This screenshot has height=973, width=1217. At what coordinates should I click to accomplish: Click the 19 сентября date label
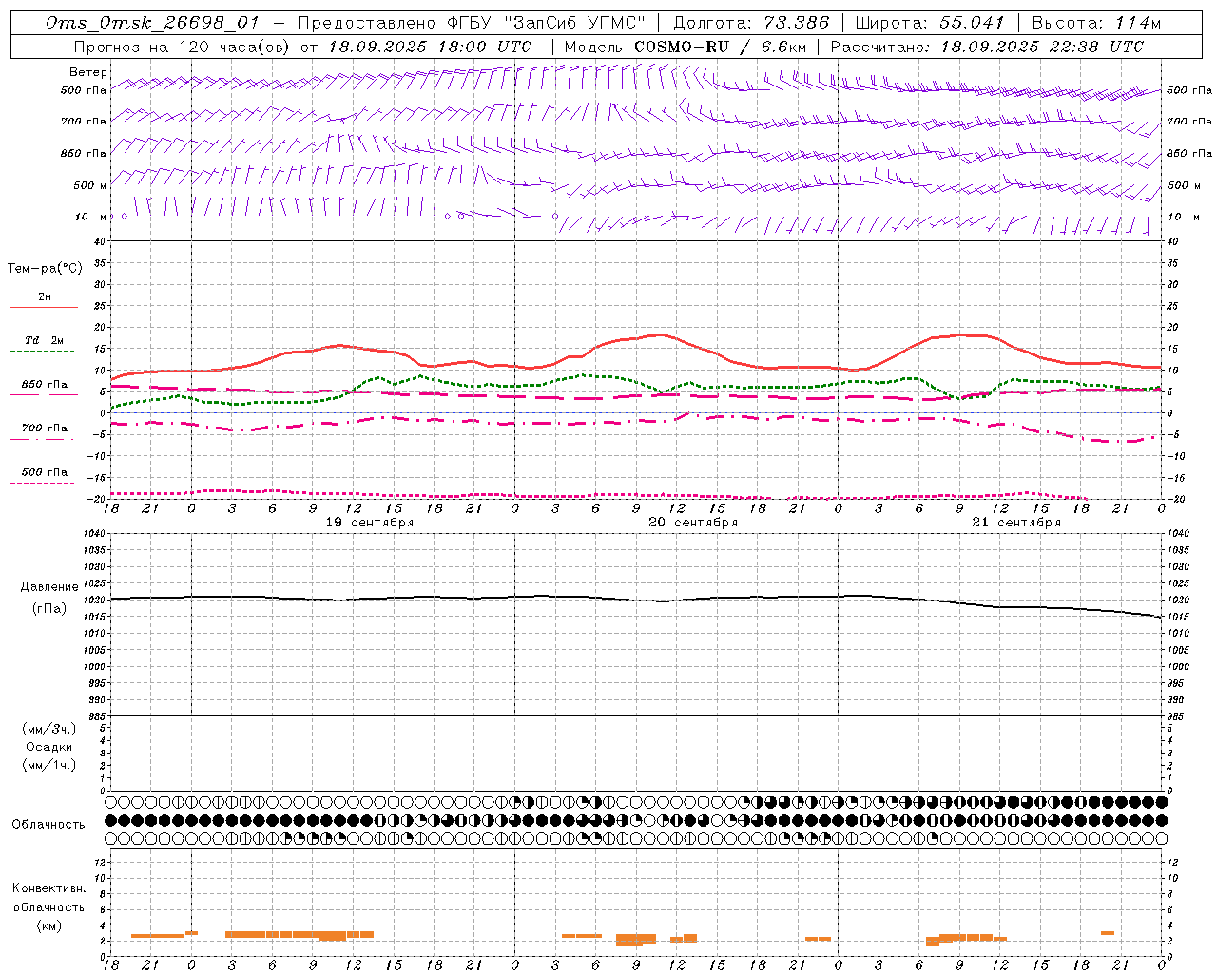point(370,523)
